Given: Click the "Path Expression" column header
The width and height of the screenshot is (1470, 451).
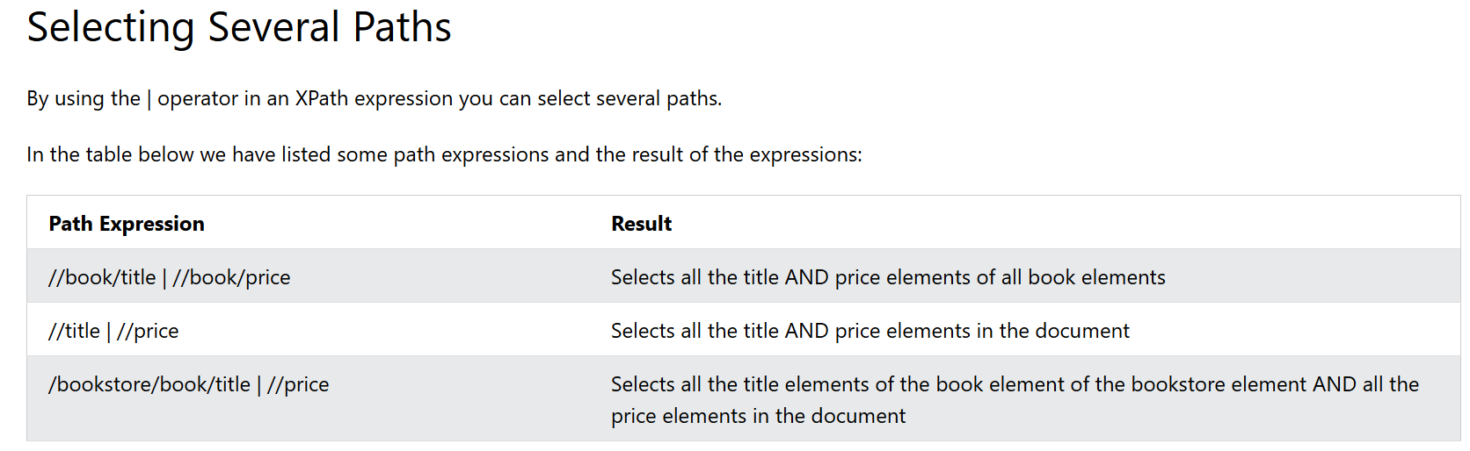Looking at the screenshot, I should (127, 224).
